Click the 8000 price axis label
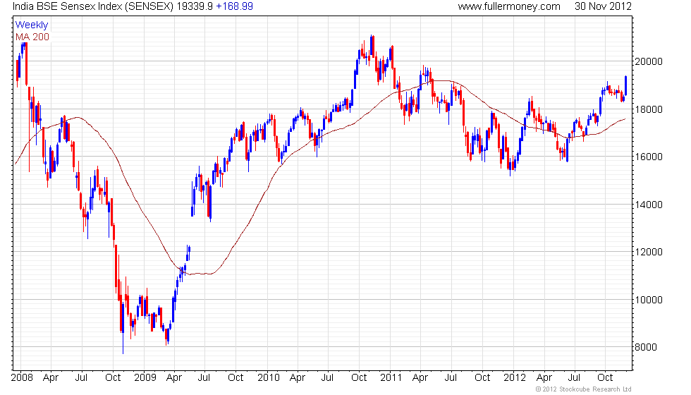Screen dimensions: 691x395 pos(646,347)
